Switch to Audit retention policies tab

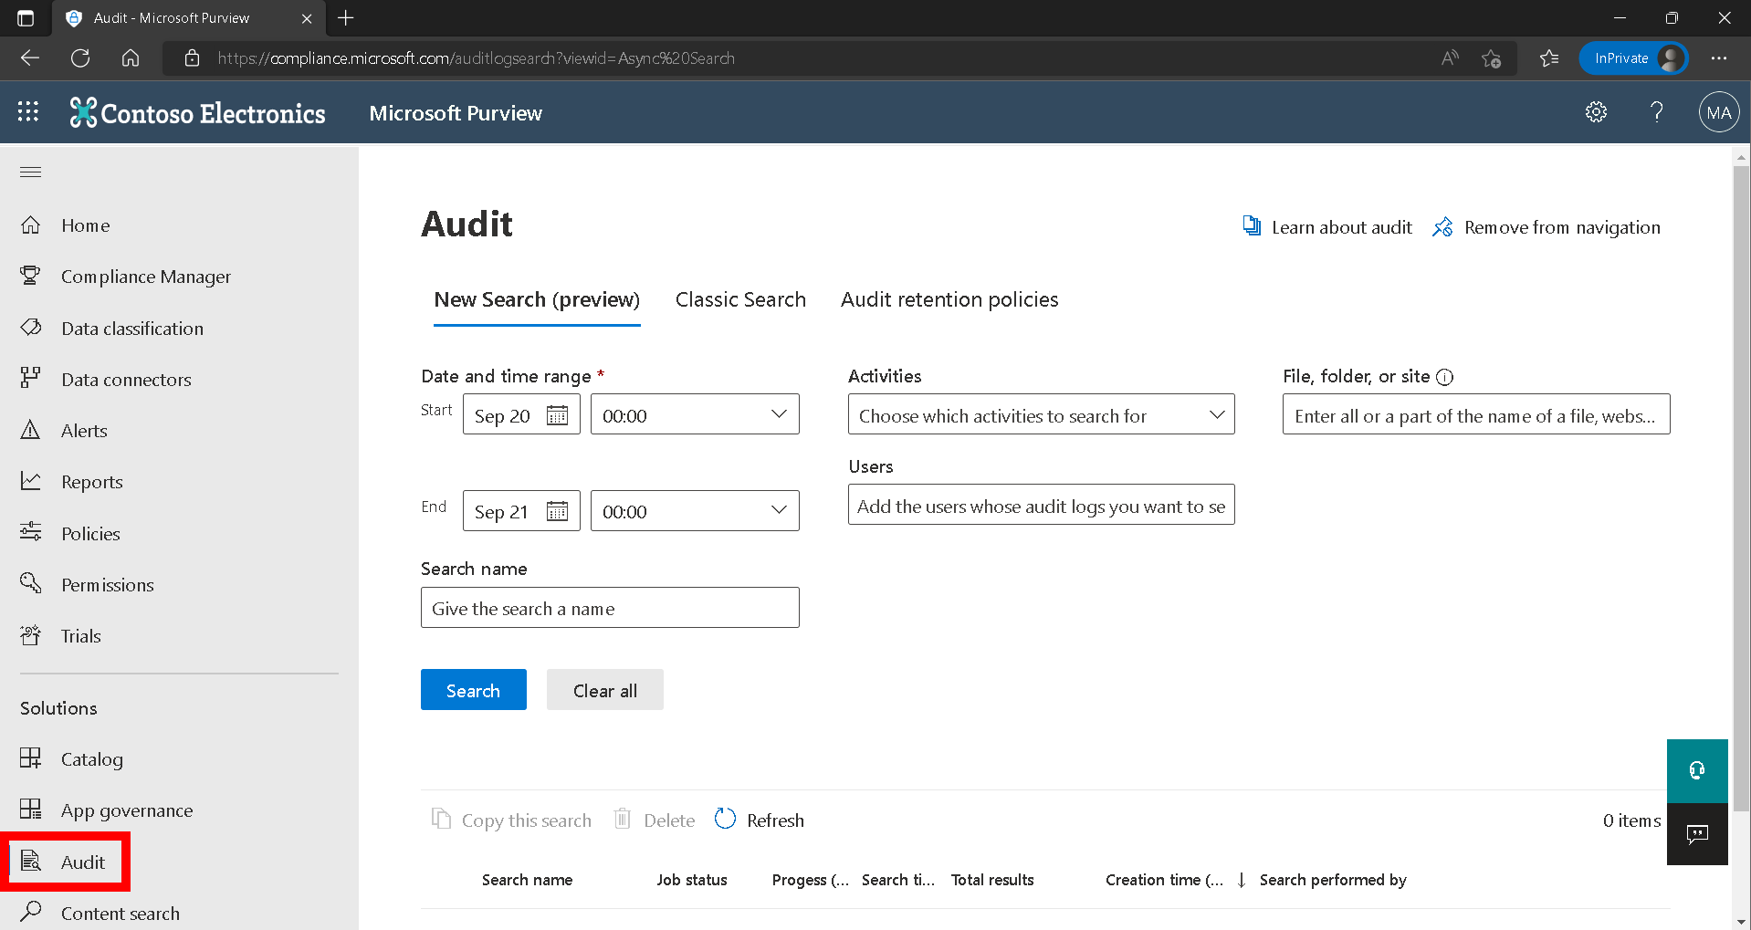[x=949, y=299]
